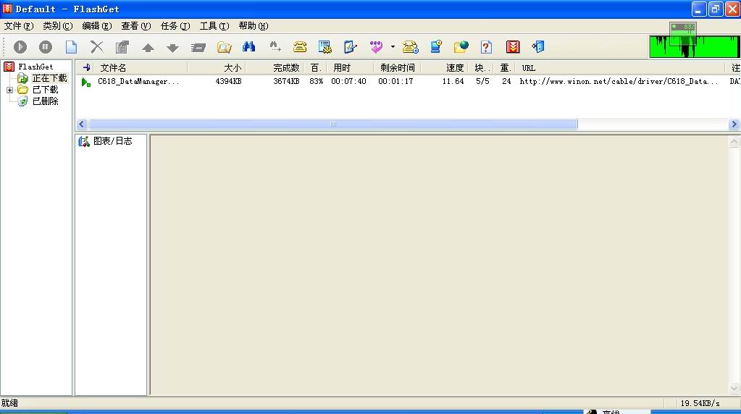Click the green speed graph in toolbar
This screenshot has height=414, width=741.
694,47
